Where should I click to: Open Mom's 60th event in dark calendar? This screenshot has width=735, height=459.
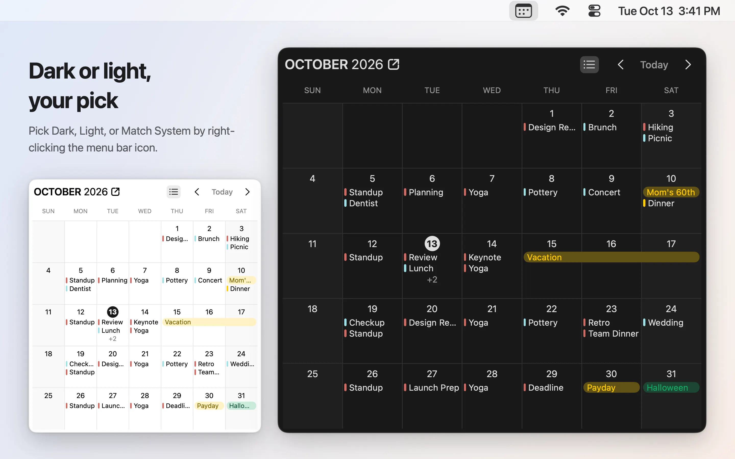click(x=671, y=192)
